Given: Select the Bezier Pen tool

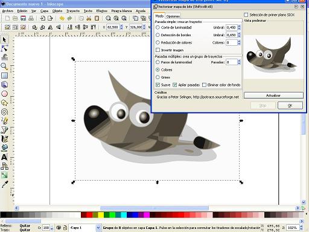Looking at the screenshot, I should click(4, 130).
